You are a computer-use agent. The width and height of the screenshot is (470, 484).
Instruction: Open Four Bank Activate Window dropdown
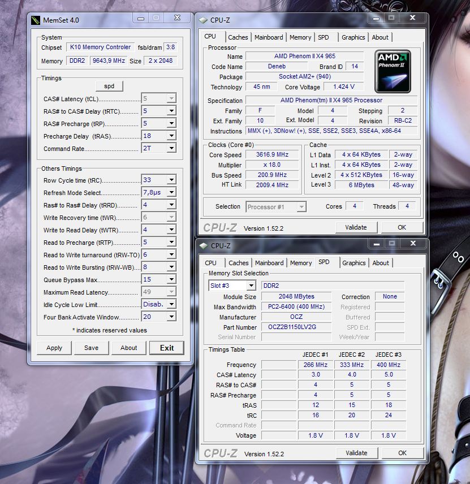(171, 317)
